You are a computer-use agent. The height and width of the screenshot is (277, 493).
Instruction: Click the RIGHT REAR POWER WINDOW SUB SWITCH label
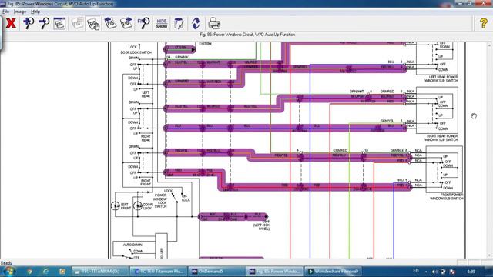[441, 138]
